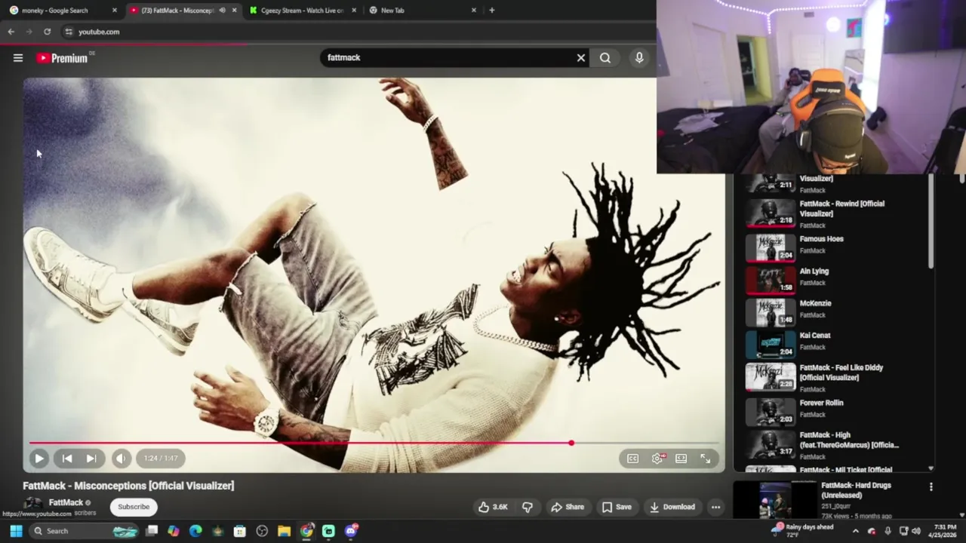Seek using the red progress bar scrubber
This screenshot has width=966, height=543.
click(571, 443)
